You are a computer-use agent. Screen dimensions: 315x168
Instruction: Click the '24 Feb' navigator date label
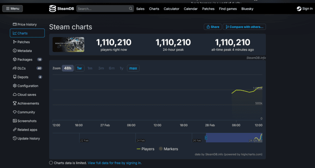pyautogui.click(x=141, y=140)
